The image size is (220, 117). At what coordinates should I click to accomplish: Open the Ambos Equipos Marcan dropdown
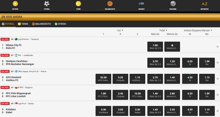click(198, 30)
